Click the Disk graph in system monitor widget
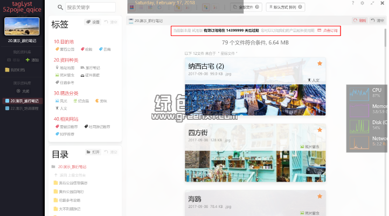This screenshot has width=389, height=216. (359, 126)
